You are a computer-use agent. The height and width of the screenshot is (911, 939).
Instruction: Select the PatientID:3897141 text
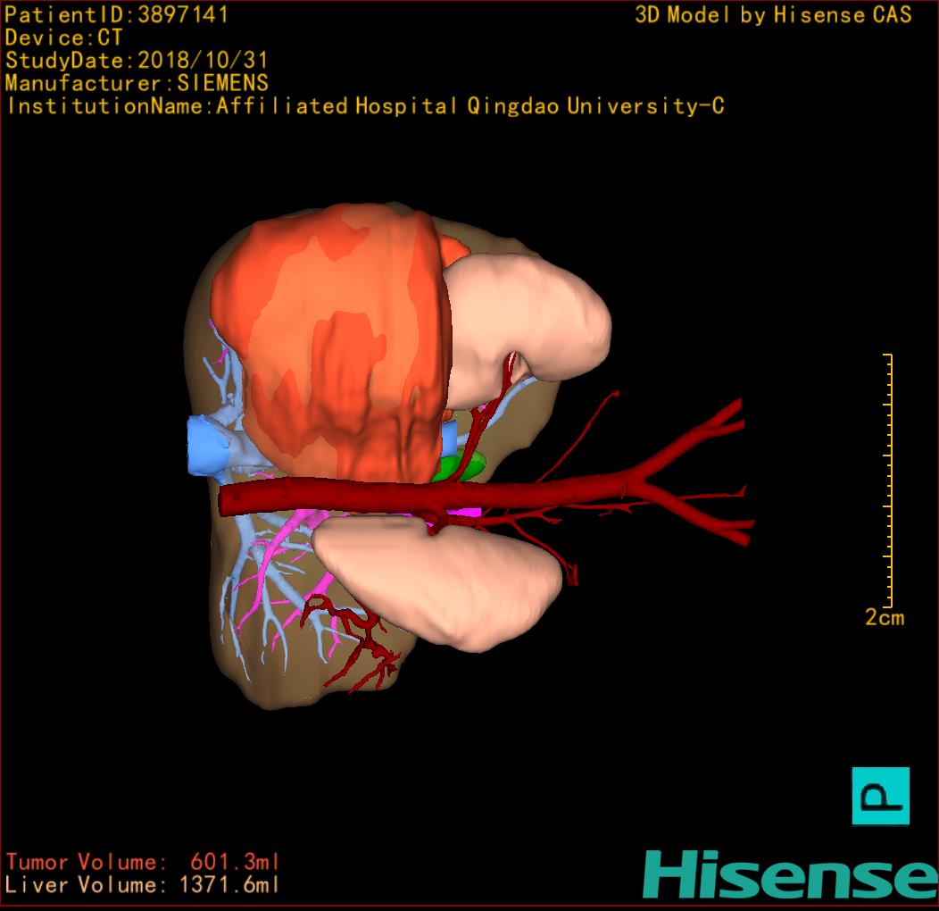(x=116, y=14)
